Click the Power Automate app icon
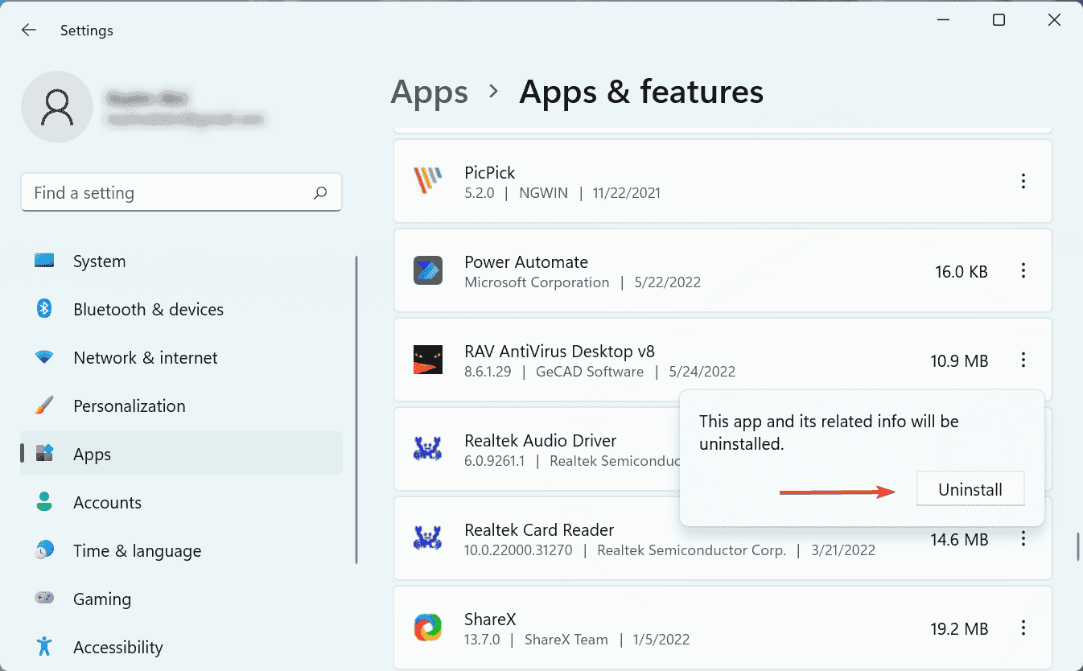Viewport: 1083px width, 671px height. click(427, 271)
